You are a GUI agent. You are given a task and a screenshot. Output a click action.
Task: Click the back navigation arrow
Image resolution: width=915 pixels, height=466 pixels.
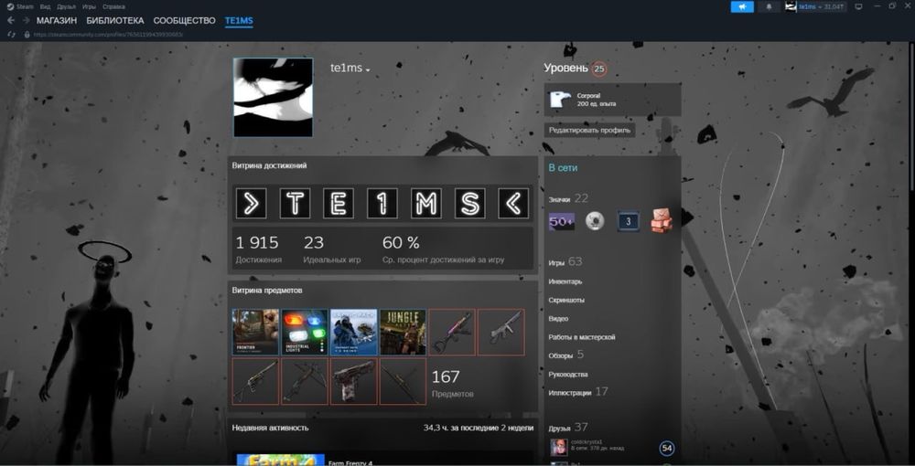(11, 21)
